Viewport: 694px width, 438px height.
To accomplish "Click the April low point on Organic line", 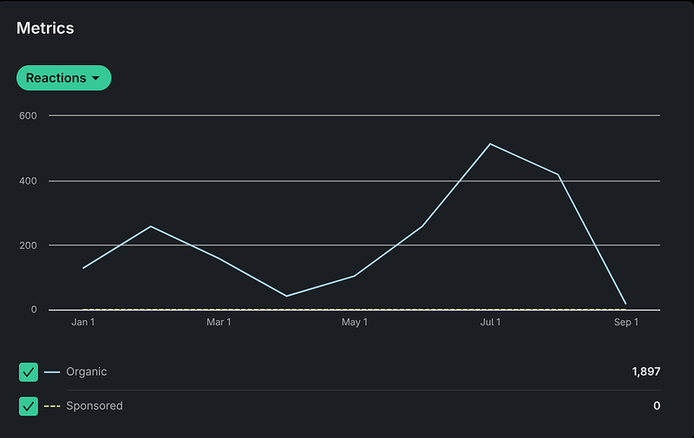I will click(x=286, y=296).
